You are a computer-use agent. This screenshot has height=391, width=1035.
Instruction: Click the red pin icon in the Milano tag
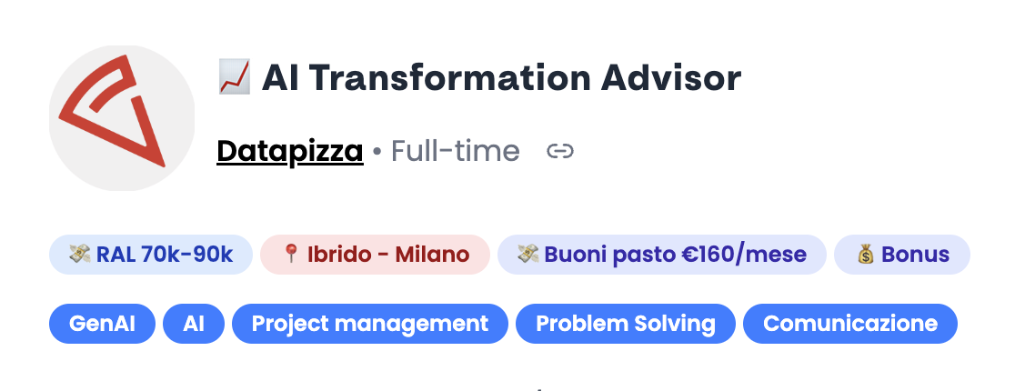291,255
